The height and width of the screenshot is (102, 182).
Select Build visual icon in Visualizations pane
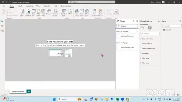[142, 28]
